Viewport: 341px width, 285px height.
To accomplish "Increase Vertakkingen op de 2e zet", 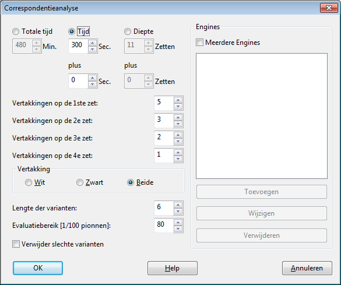I will tap(178, 117).
